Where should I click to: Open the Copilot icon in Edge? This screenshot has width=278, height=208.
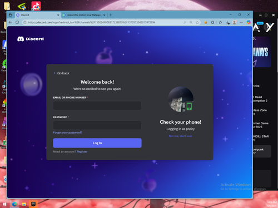coord(249,22)
